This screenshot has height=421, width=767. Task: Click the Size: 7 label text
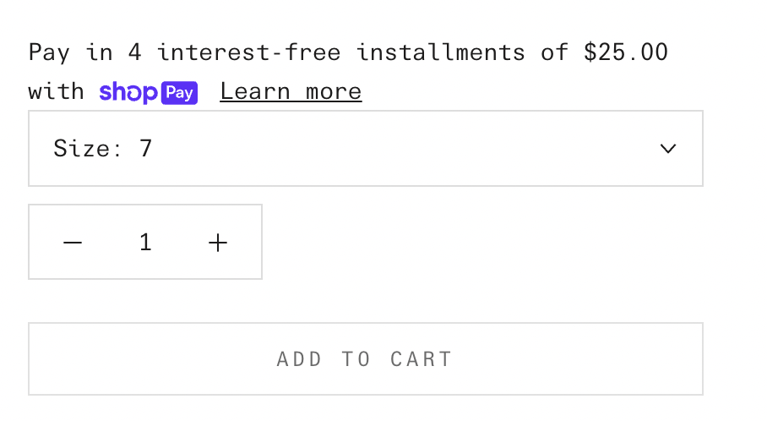pyautogui.click(x=102, y=149)
